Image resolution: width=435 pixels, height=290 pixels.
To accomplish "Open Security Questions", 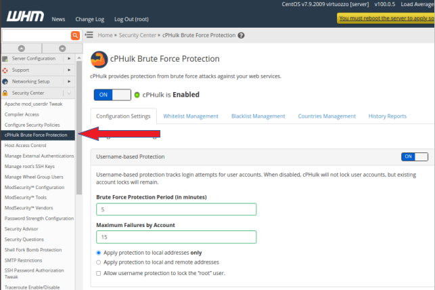I will pyautogui.click(x=24, y=239).
